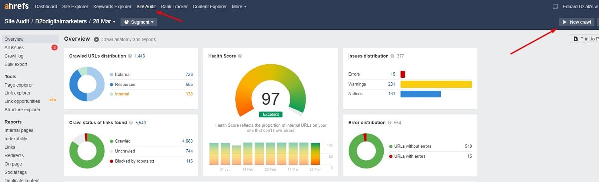Click the 28 Mar bar in health history
Screen dimensions: 599x182
click(x=315, y=154)
